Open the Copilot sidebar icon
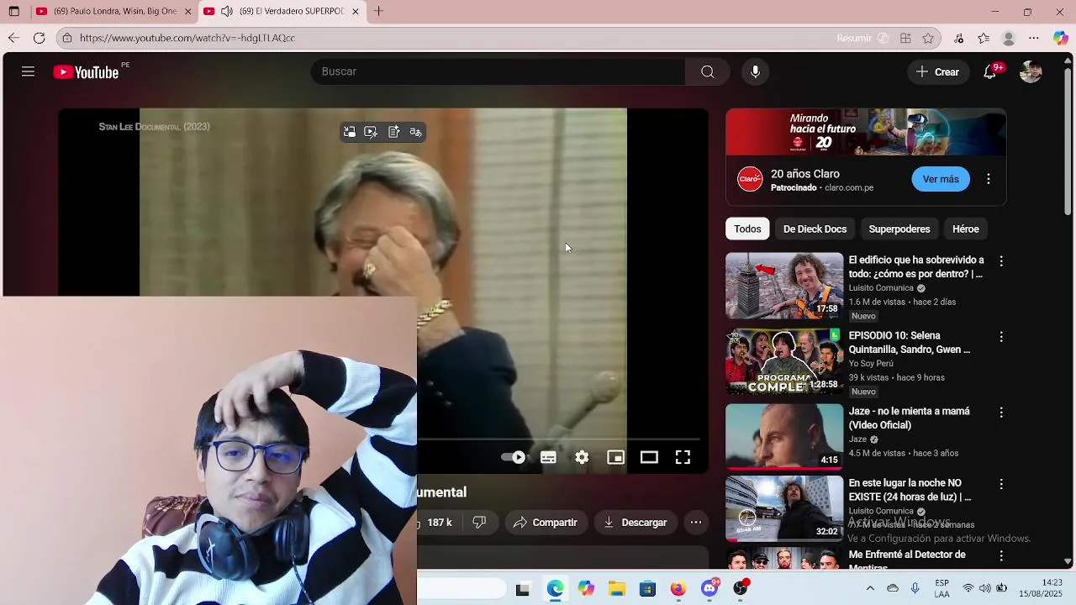Viewport: 1076px width, 605px height. [x=1061, y=38]
